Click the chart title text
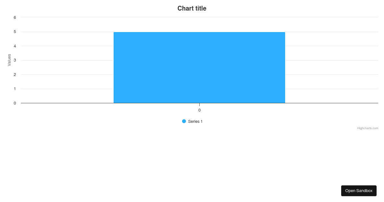Image resolution: width=384 pixels, height=202 pixels. pyautogui.click(x=192, y=8)
